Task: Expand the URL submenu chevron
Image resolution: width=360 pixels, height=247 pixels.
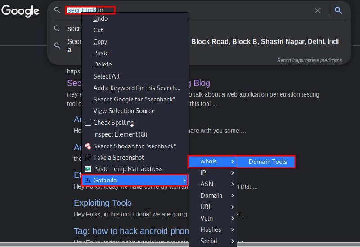Action: click(x=232, y=207)
